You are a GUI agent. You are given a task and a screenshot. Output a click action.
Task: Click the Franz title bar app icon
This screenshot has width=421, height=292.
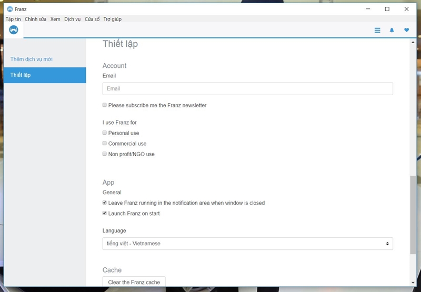tap(9, 9)
